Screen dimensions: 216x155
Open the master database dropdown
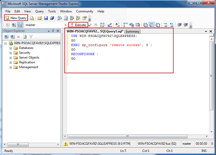(66, 25)
